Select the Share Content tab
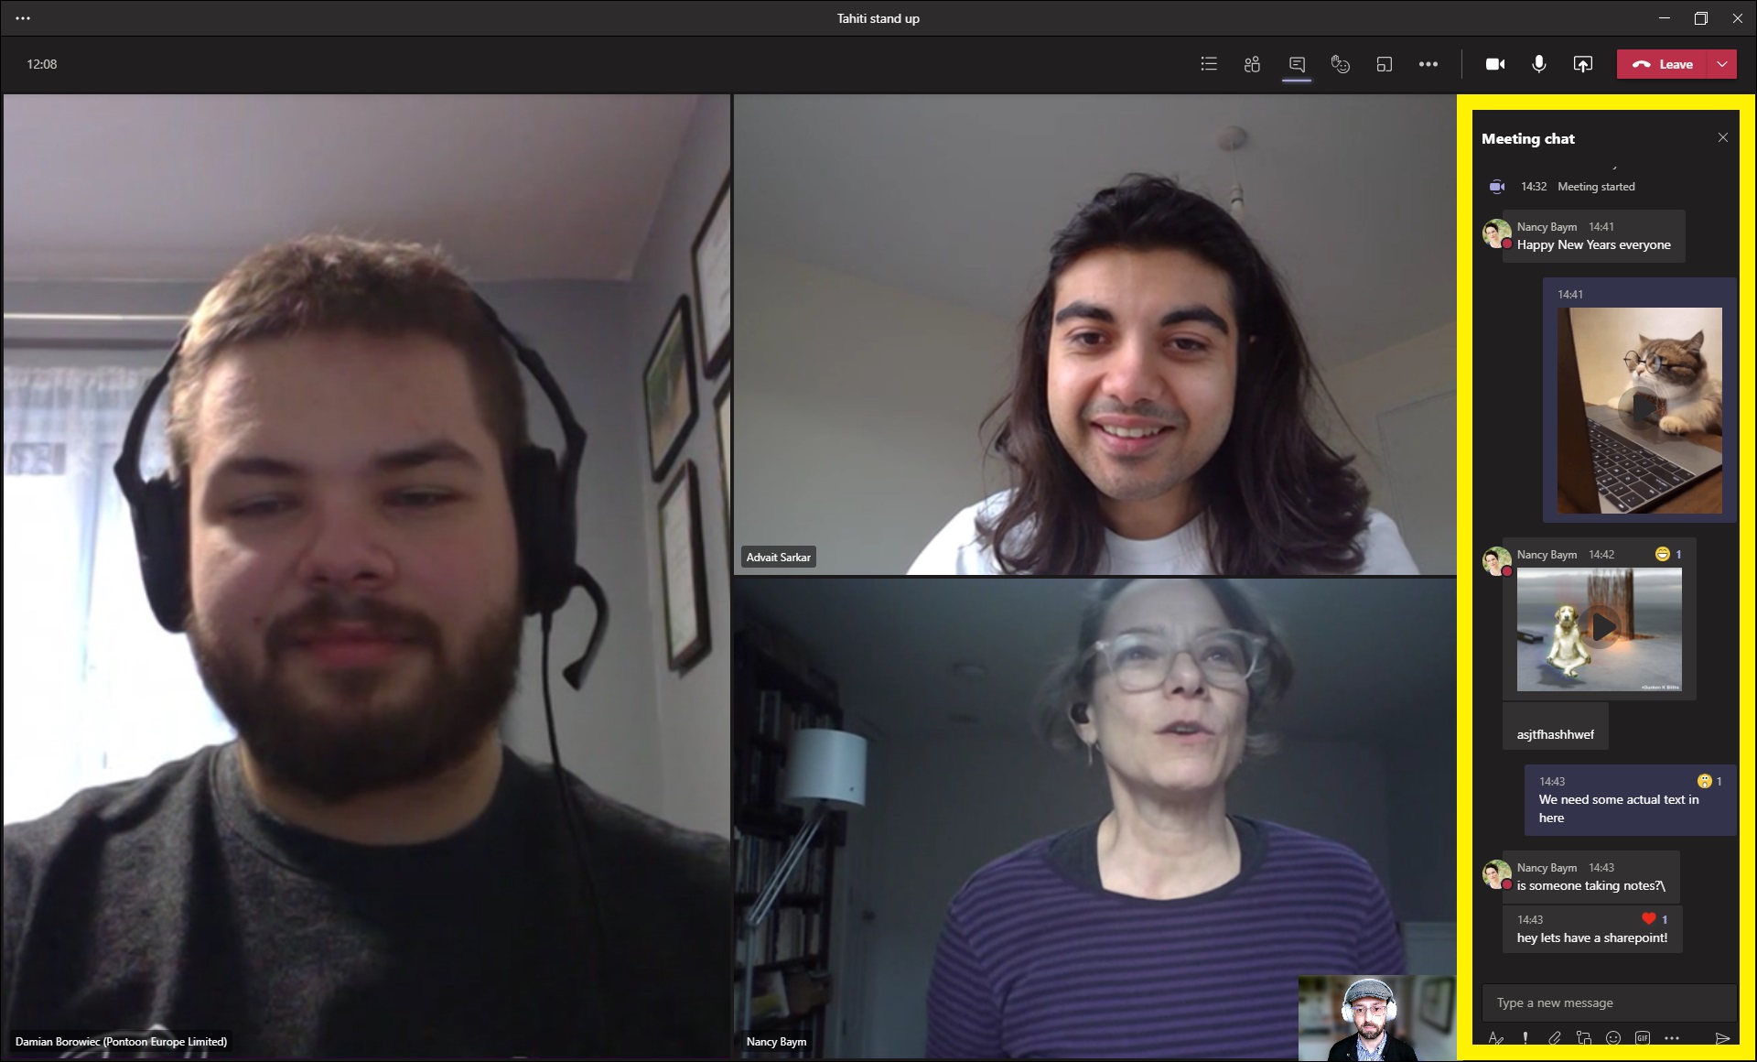The width and height of the screenshot is (1757, 1062). click(x=1584, y=64)
